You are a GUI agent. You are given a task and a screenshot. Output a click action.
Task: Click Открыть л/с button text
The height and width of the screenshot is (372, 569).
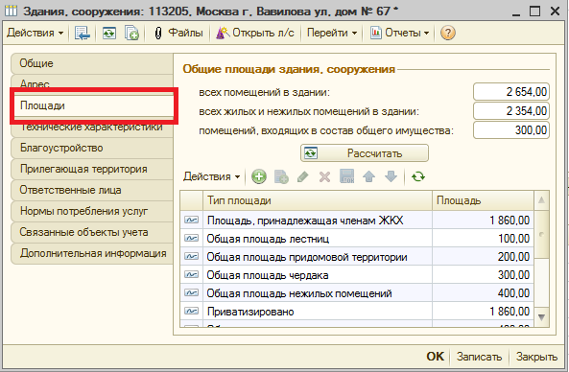(263, 33)
